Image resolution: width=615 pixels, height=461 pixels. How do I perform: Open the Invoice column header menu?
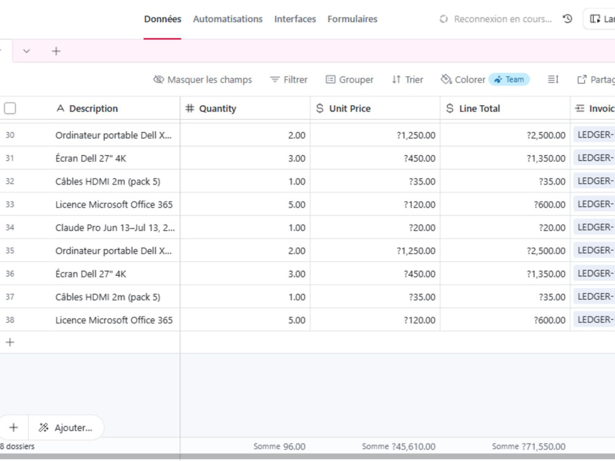pyautogui.click(x=593, y=108)
